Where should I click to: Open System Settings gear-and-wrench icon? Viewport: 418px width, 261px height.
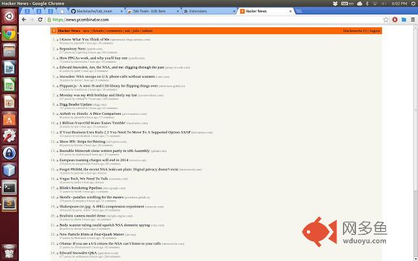coord(9,136)
